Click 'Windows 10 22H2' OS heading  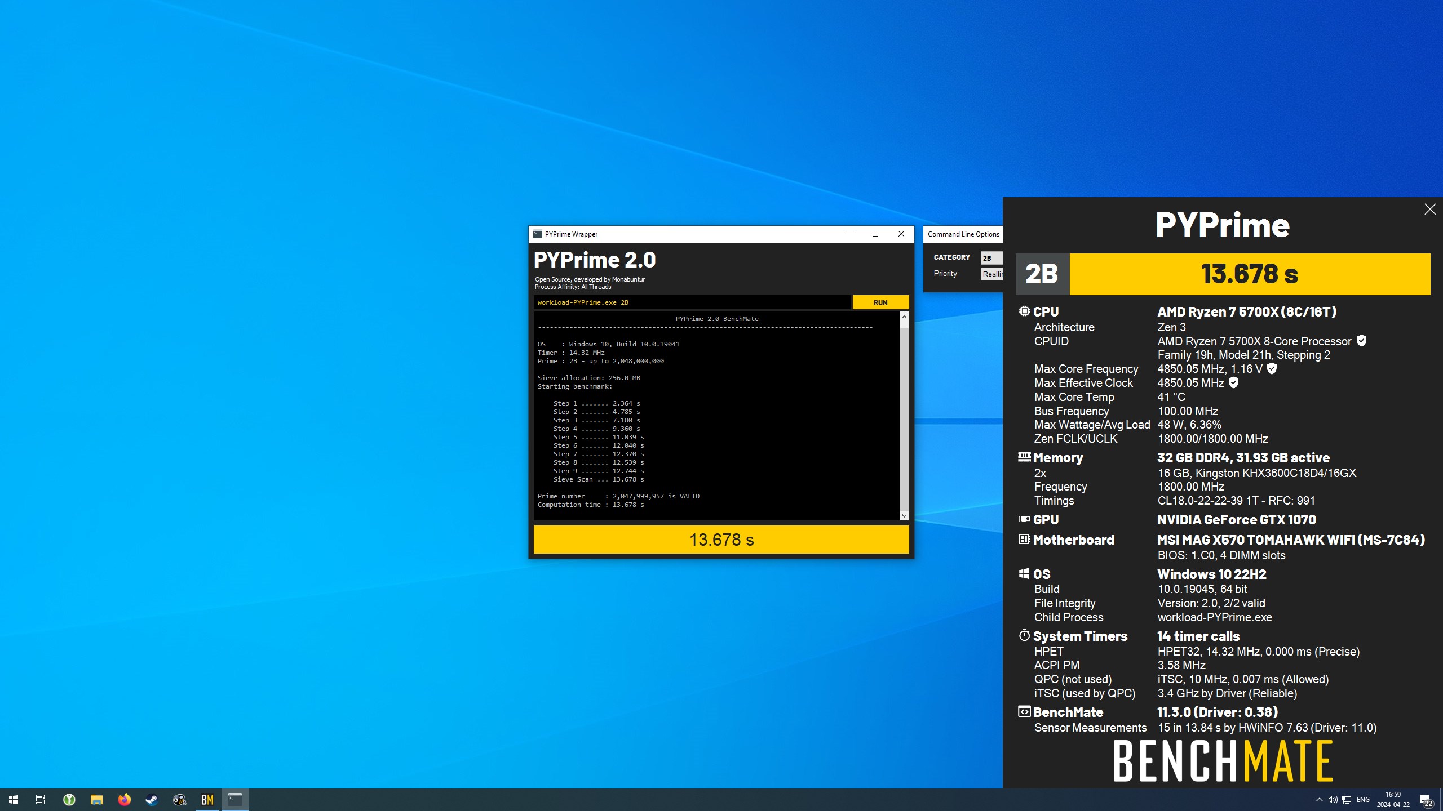tap(1212, 574)
